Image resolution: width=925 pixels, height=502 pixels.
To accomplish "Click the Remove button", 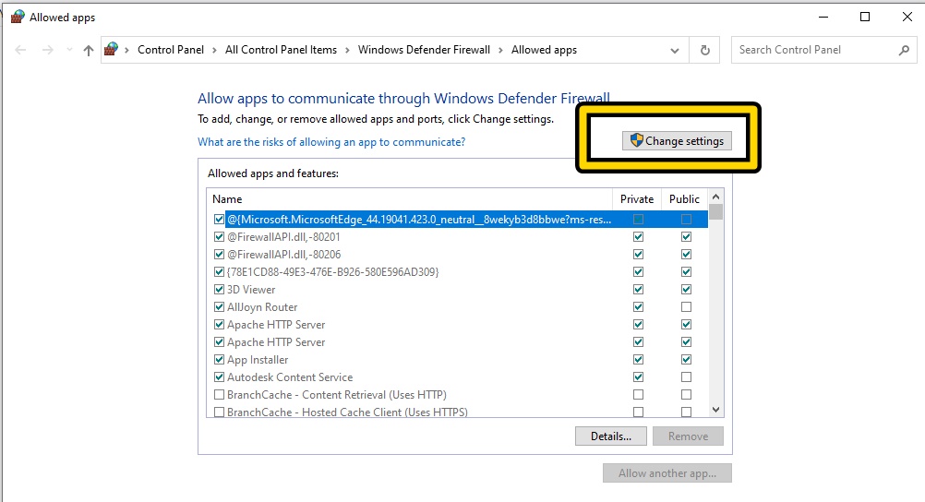I will point(688,436).
